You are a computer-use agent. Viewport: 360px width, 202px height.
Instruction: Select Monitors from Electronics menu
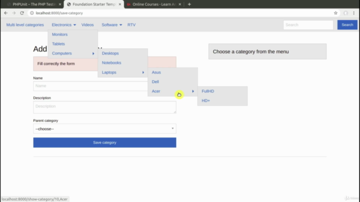pos(60,34)
